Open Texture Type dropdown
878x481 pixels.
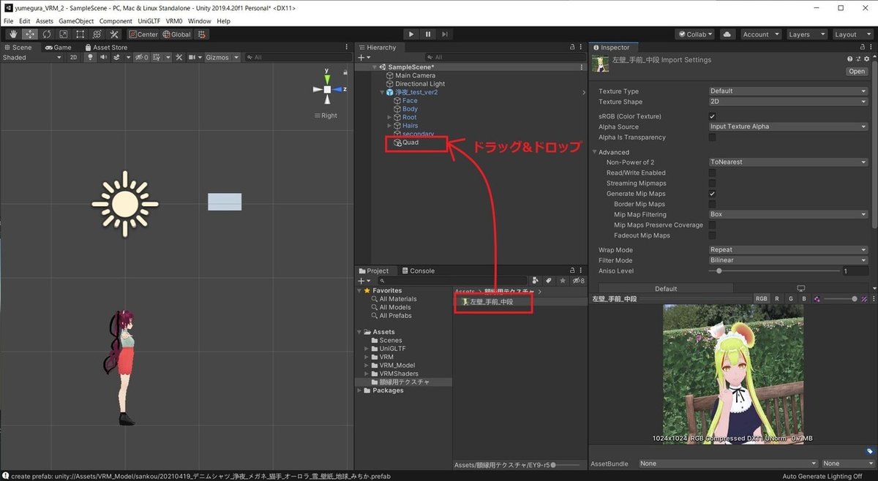[788, 91]
